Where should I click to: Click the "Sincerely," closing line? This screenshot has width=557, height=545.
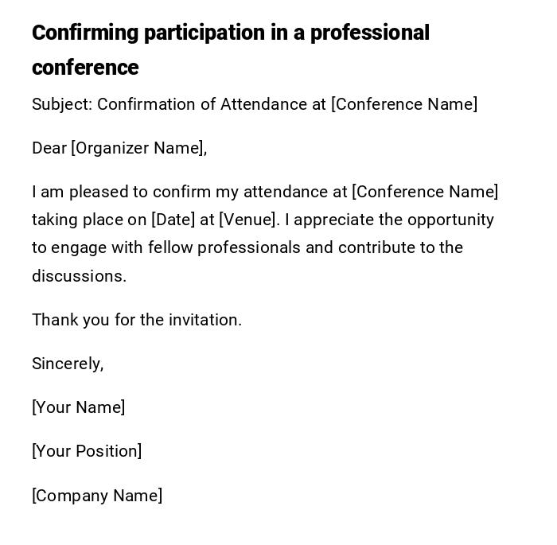pos(68,364)
